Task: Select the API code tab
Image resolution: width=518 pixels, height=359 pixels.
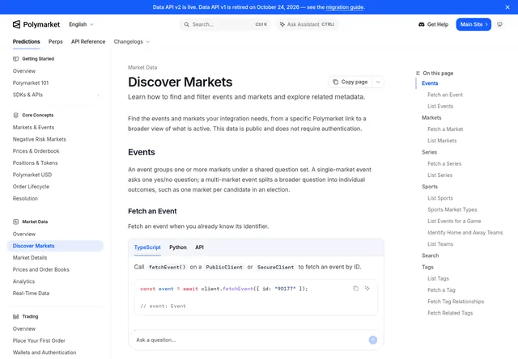Action: 199,247
